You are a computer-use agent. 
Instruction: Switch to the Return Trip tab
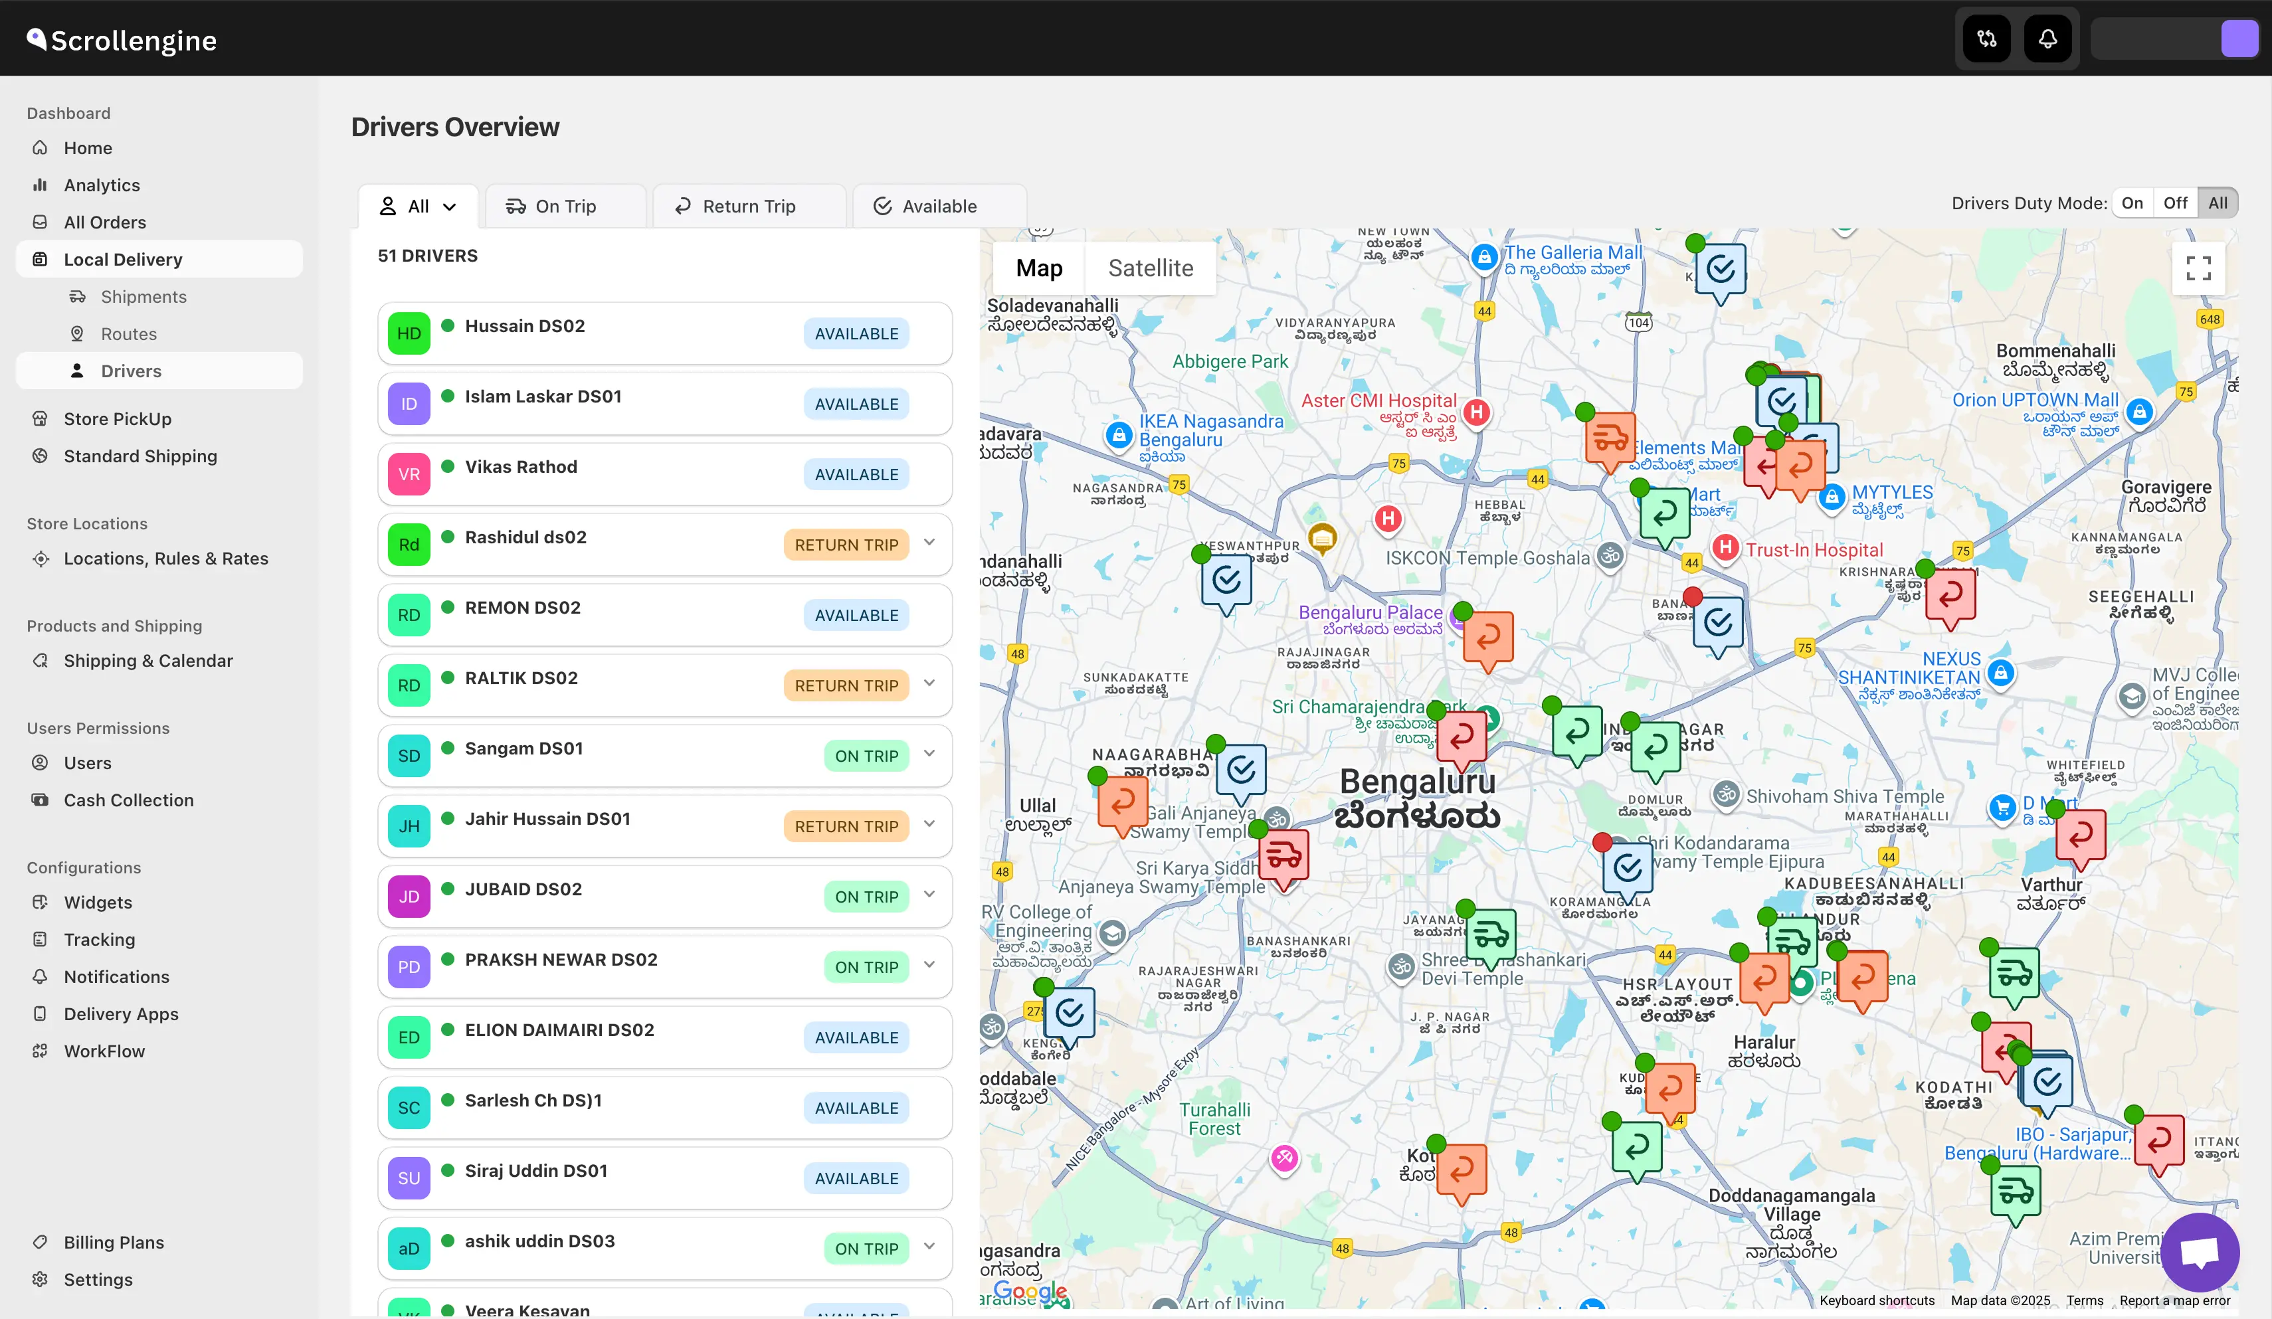(x=748, y=207)
